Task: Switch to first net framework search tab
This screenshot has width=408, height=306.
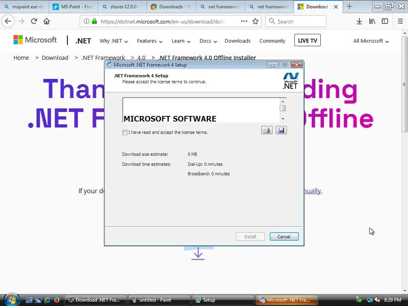Action: pos(220,7)
